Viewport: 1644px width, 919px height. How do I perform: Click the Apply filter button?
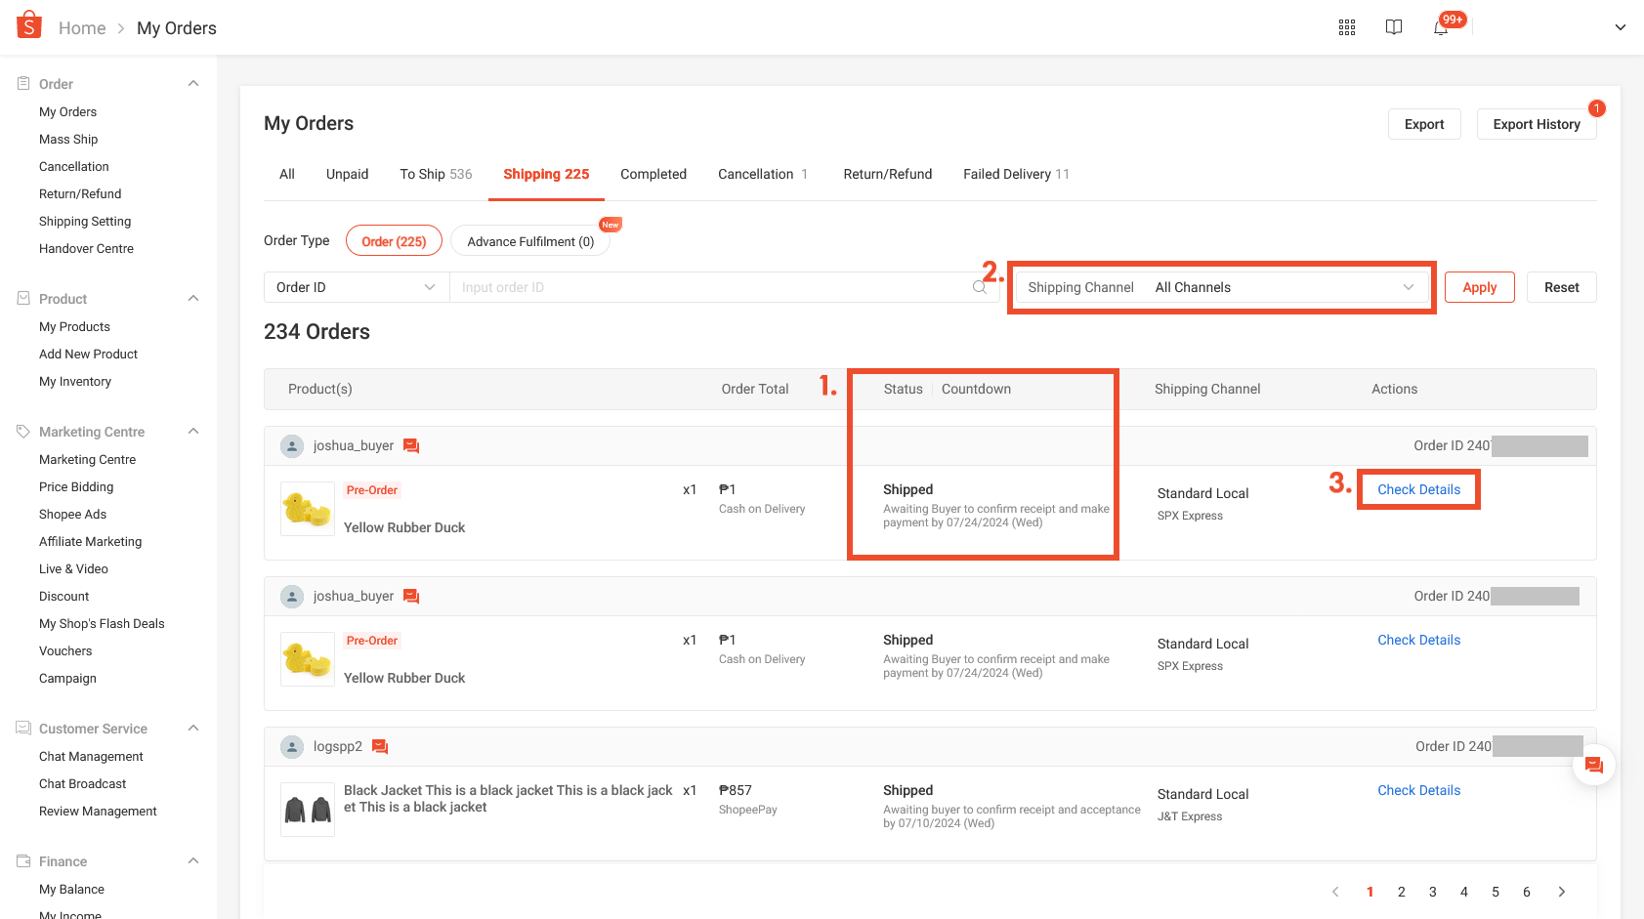click(1479, 287)
